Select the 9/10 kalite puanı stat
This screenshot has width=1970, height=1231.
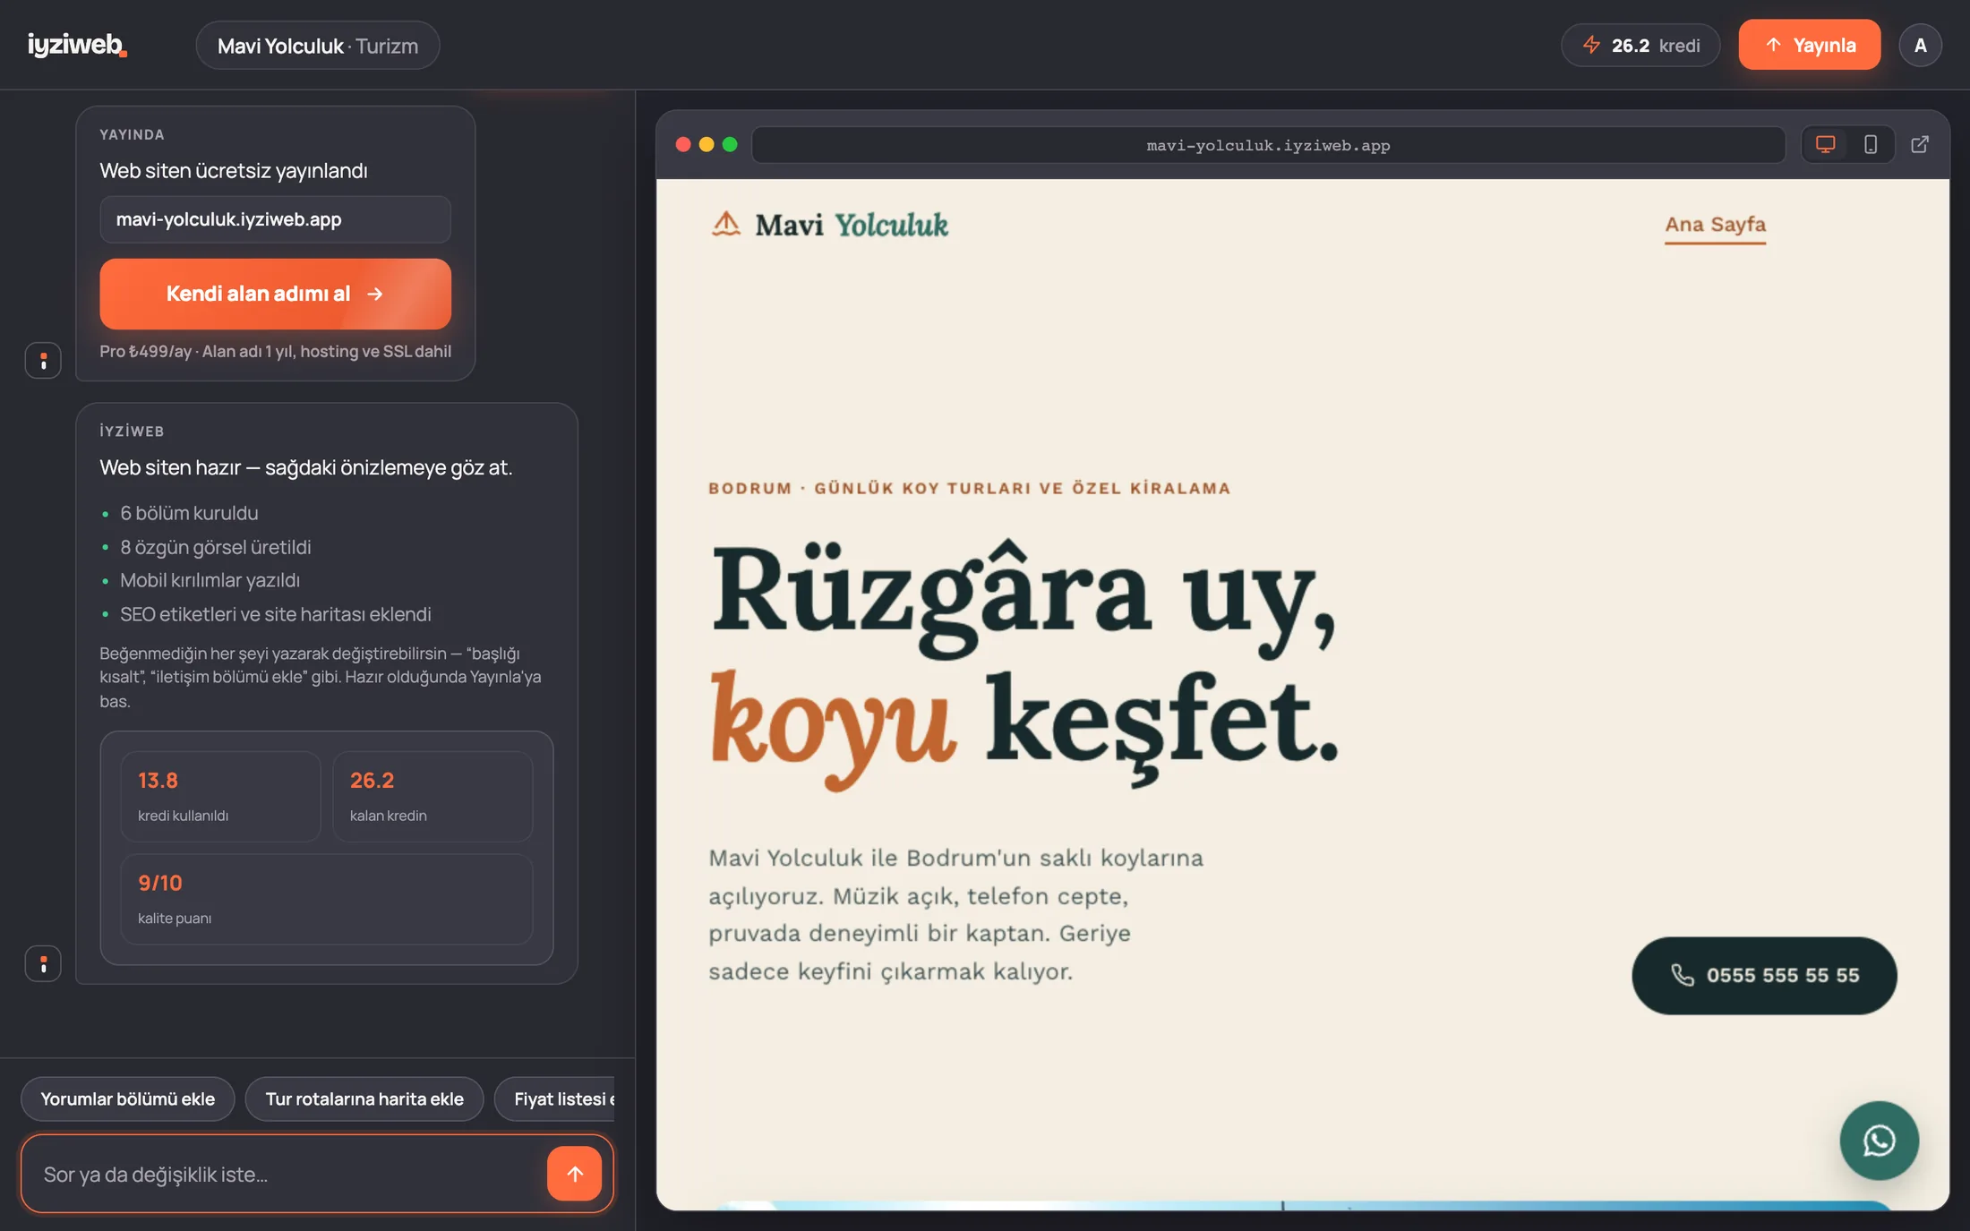(x=327, y=899)
